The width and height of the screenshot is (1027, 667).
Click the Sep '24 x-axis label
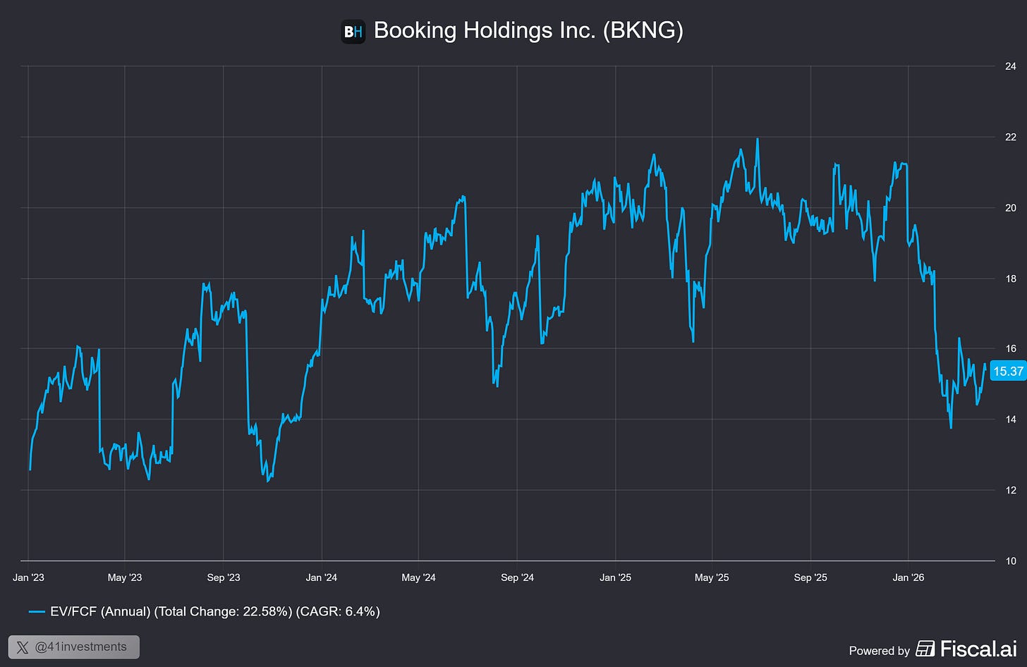[517, 577]
